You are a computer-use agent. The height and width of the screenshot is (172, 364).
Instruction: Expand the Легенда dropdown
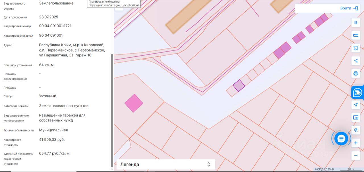166,164
